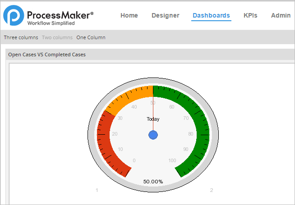Click the ProcessMaker circular logo icon
The image size is (295, 205).
[x=13, y=16]
